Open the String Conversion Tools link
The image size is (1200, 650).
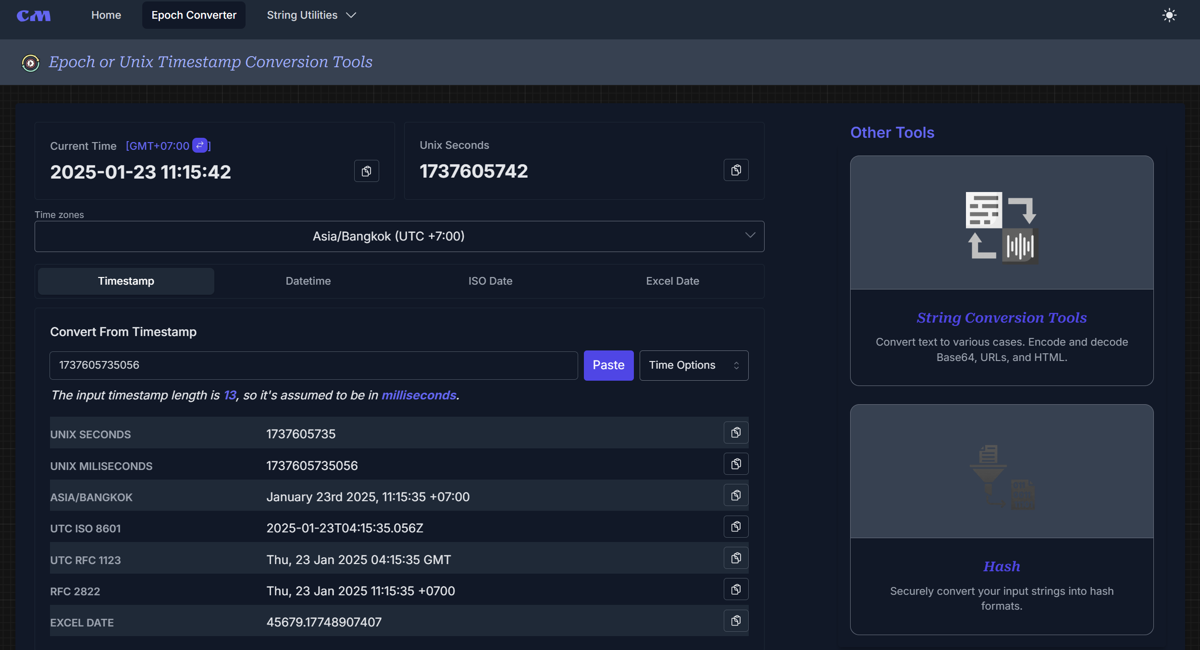(1002, 318)
